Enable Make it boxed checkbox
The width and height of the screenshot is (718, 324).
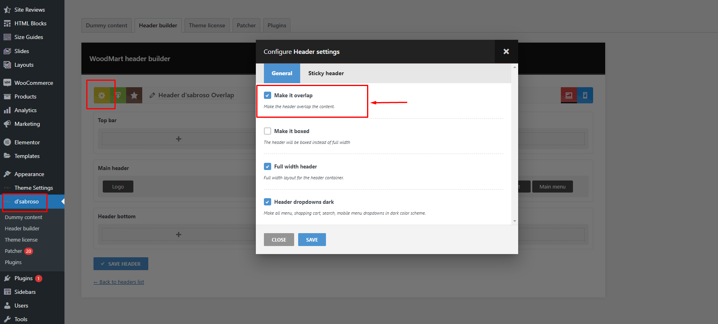pos(268,131)
